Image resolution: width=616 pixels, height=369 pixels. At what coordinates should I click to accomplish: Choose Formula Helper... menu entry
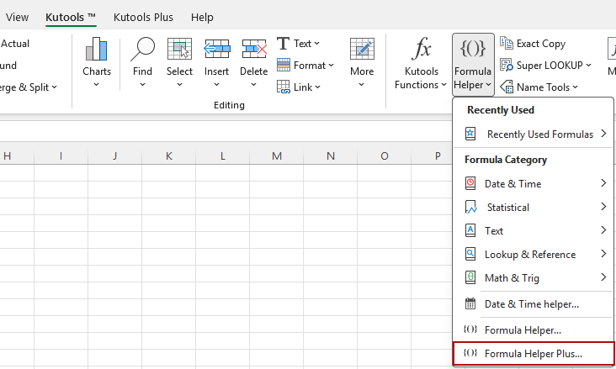pyautogui.click(x=533, y=329)
